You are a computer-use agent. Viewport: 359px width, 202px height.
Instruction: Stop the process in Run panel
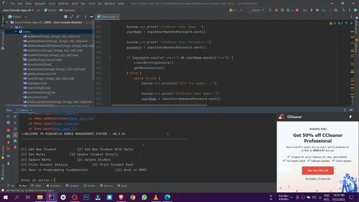tap(8, 130)
